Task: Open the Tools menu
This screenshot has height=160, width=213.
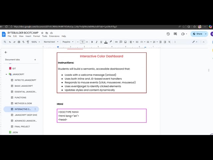Action: click(45, 36)
